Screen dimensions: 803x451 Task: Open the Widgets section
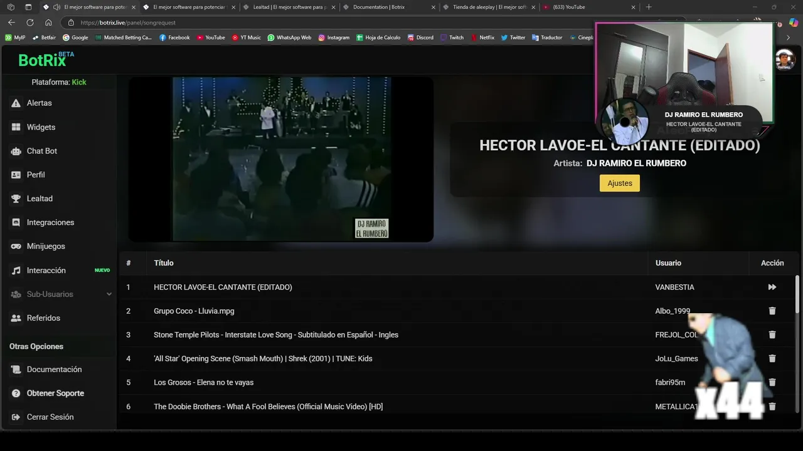(x=41, y=127)
